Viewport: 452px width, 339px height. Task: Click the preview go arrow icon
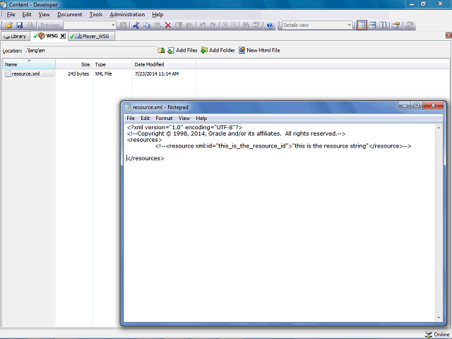(x=123, y=25)
